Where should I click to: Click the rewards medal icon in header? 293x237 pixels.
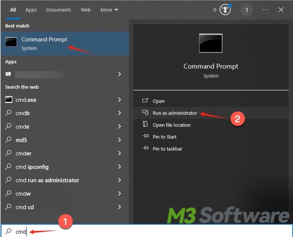(225, 10)
